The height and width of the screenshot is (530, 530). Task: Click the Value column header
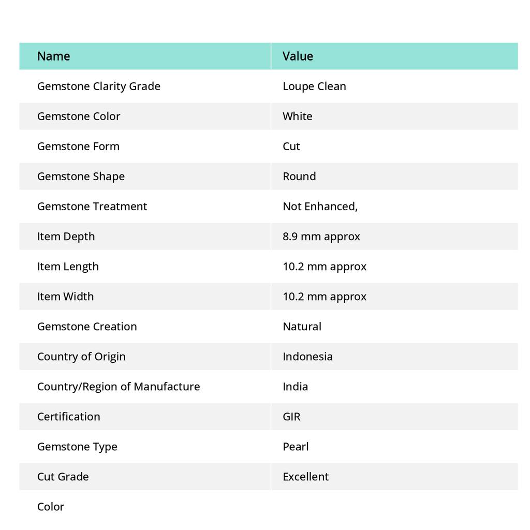click(298, 56)
